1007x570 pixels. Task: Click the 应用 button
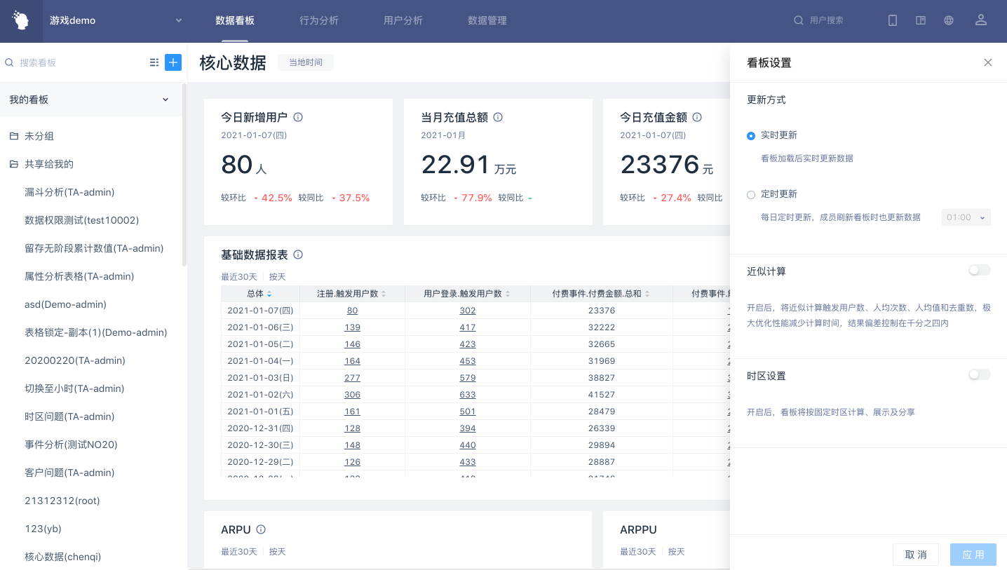click(973, 555)
